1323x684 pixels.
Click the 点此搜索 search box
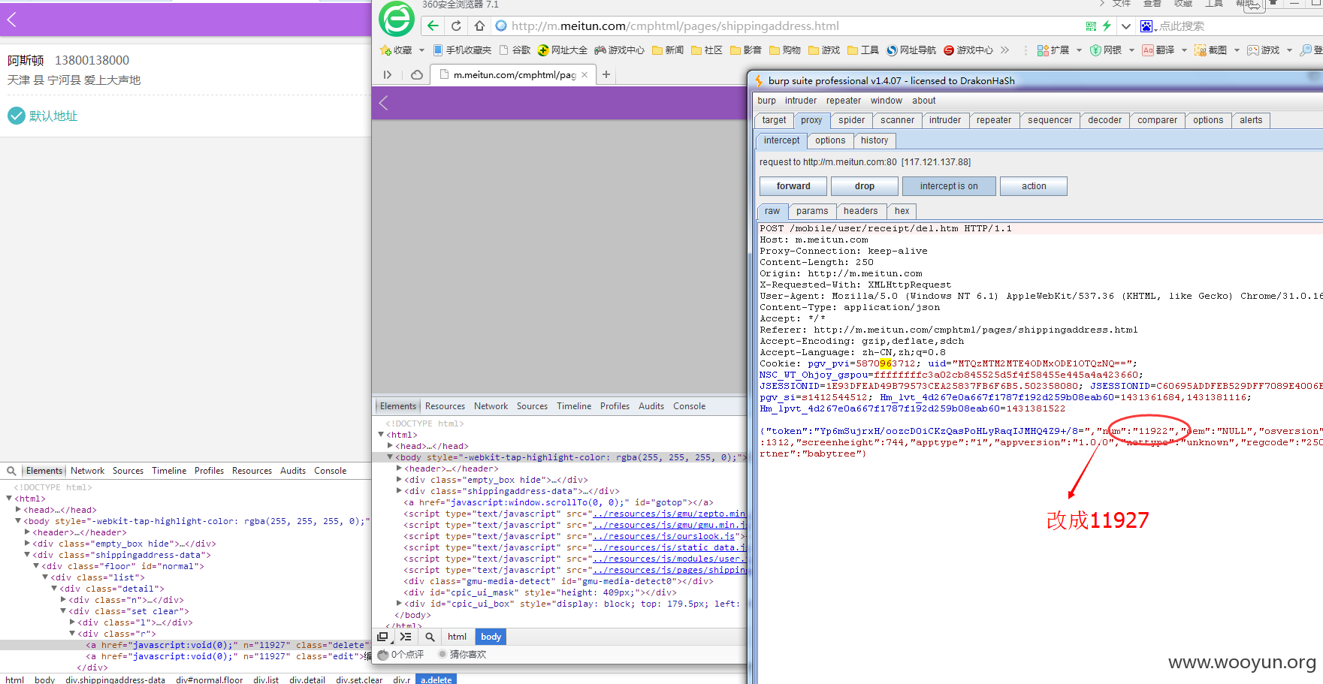pyautogui.click(x=1181, y=26)
